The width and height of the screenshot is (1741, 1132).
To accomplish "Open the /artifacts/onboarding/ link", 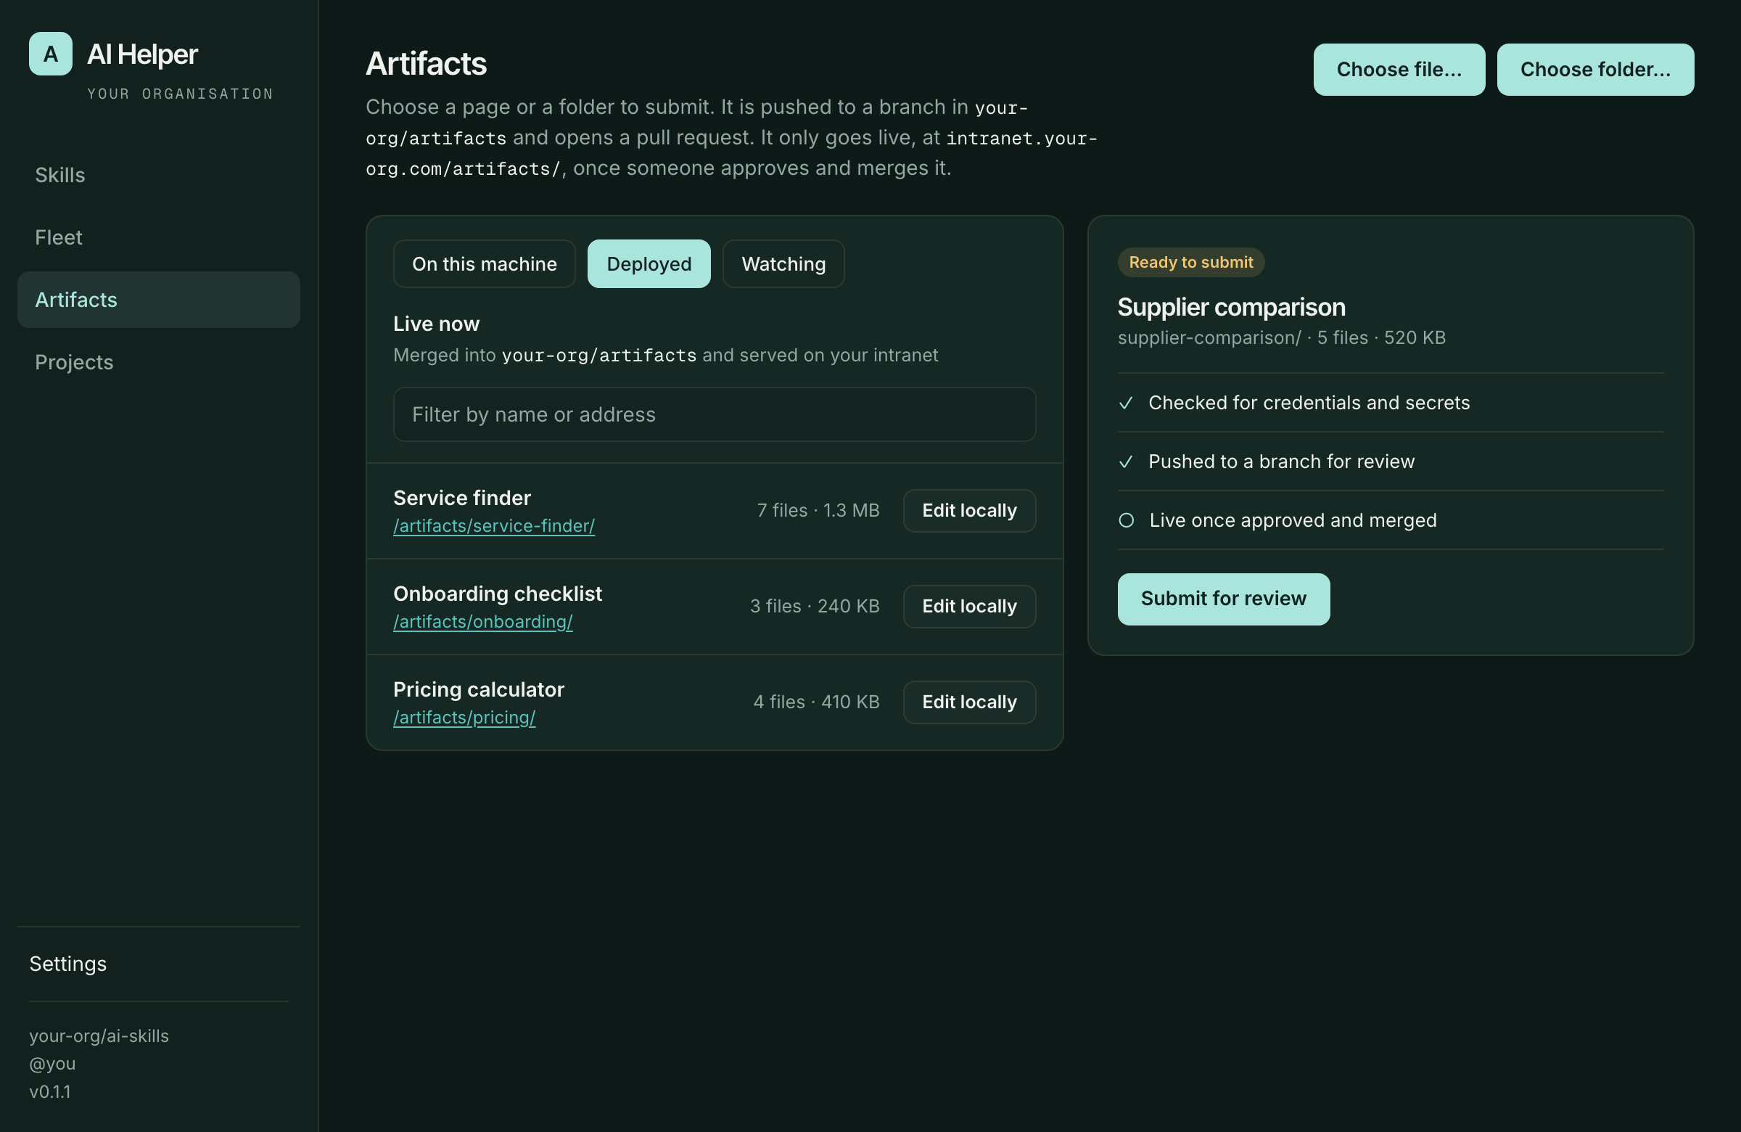I will (483, 622).
